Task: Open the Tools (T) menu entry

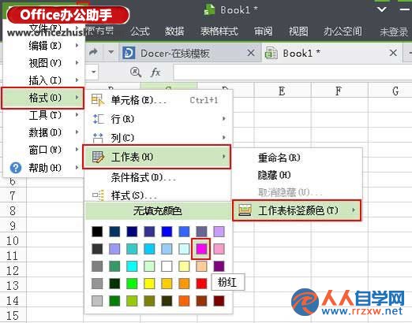Action: point(43,115)
